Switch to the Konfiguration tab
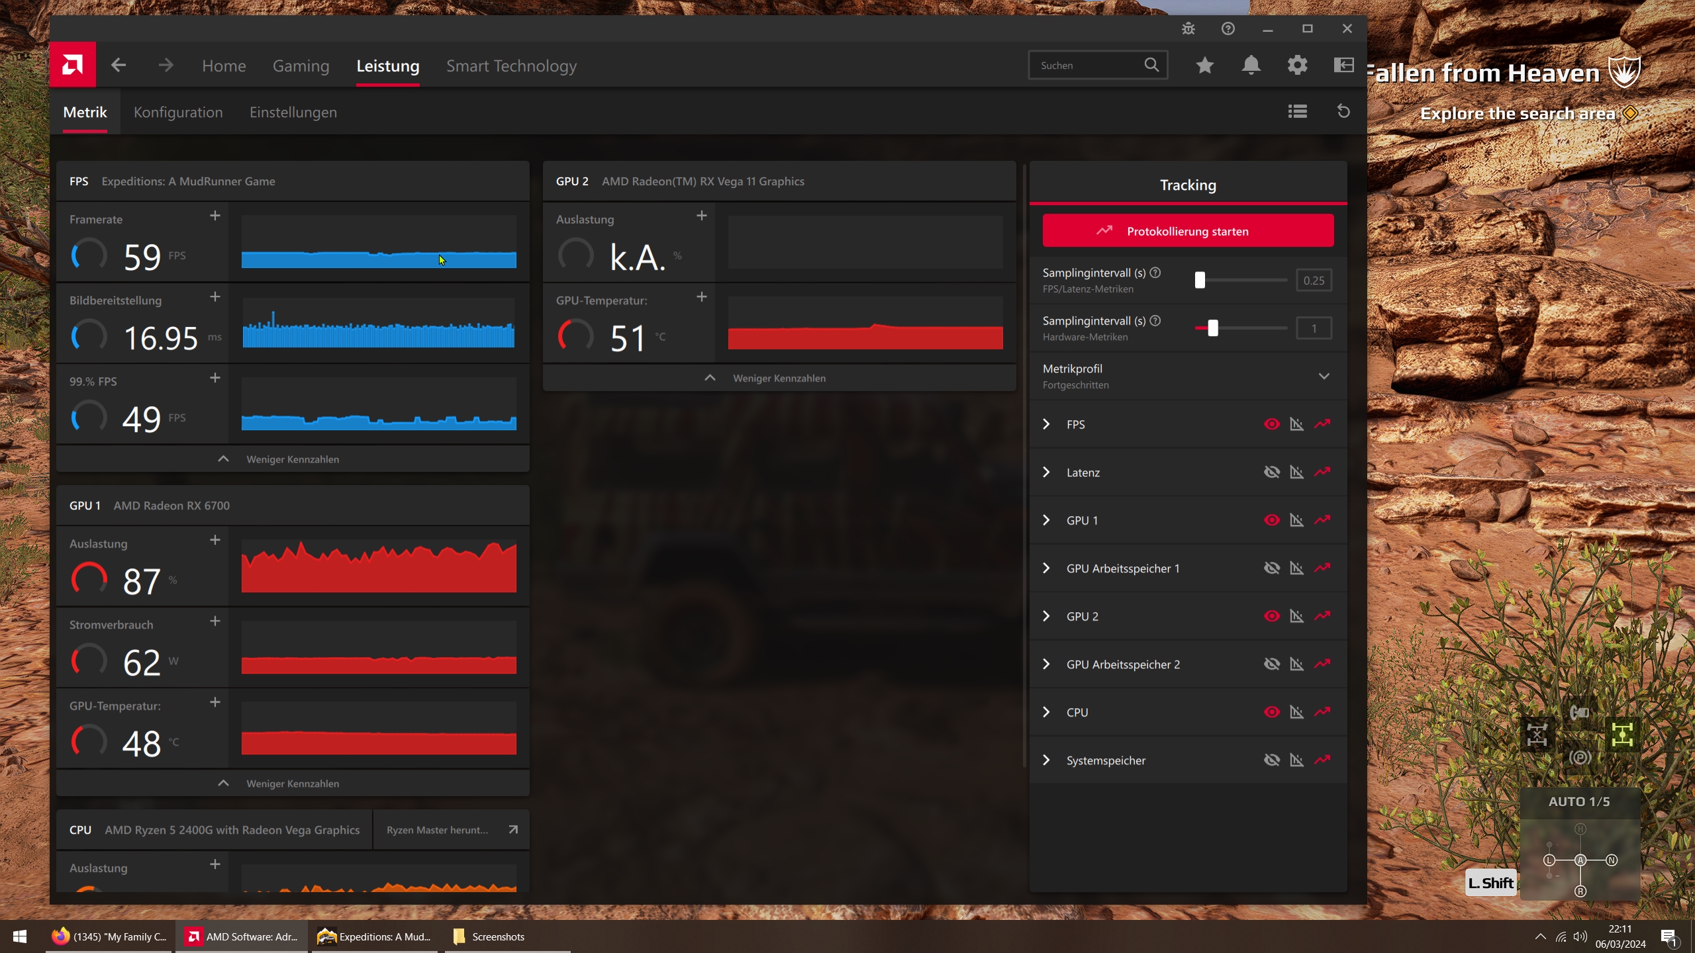Viewport: 1695px width, 953px height. [178, 112]
